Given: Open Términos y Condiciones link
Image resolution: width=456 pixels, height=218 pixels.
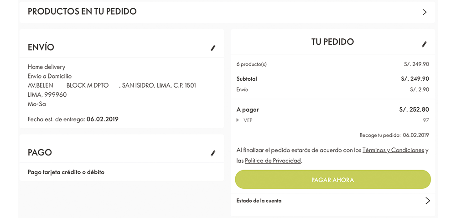Looking at the screenshot, I should pos(393,151).
